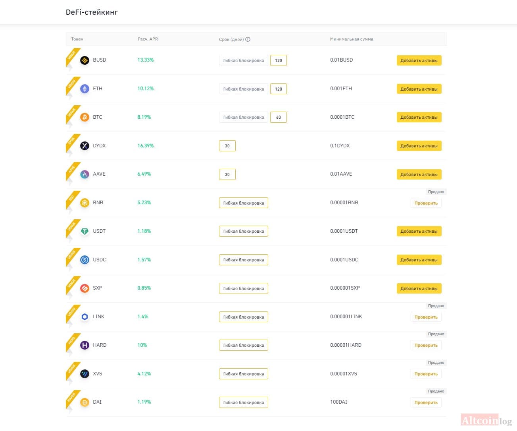The height and width of the screenshot is (431, 517).
Task: Click Проверить for LINK
Action: tap(426, 317)
